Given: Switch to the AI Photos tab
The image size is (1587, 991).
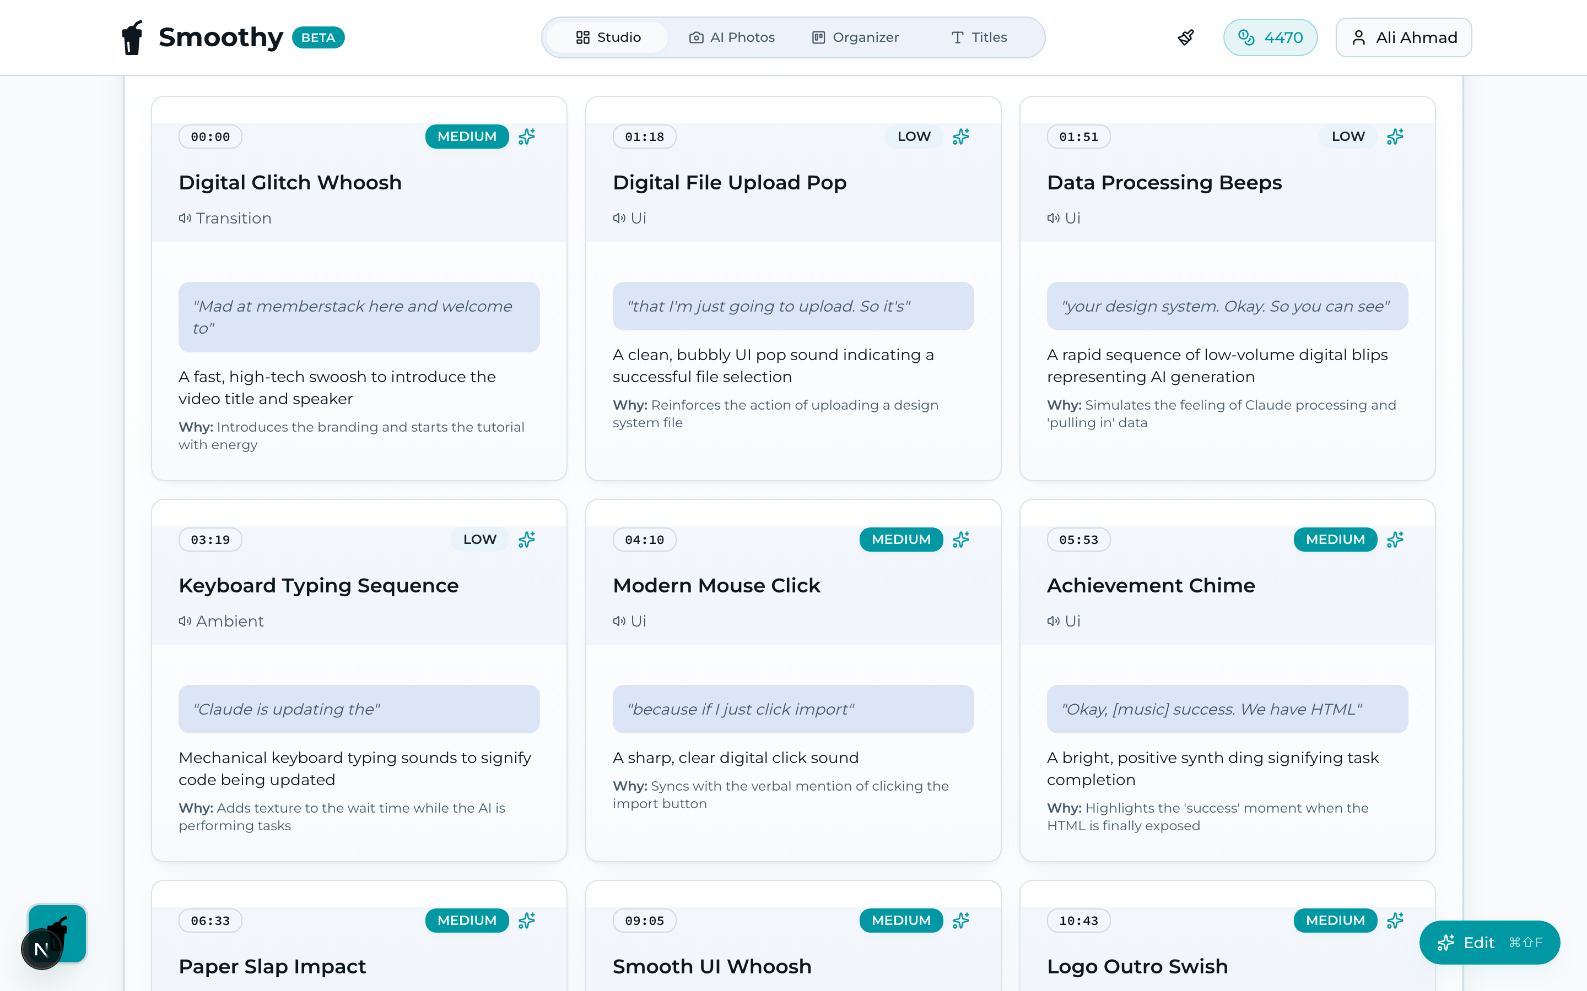Looking at the screenshot, I should (732, 37).
